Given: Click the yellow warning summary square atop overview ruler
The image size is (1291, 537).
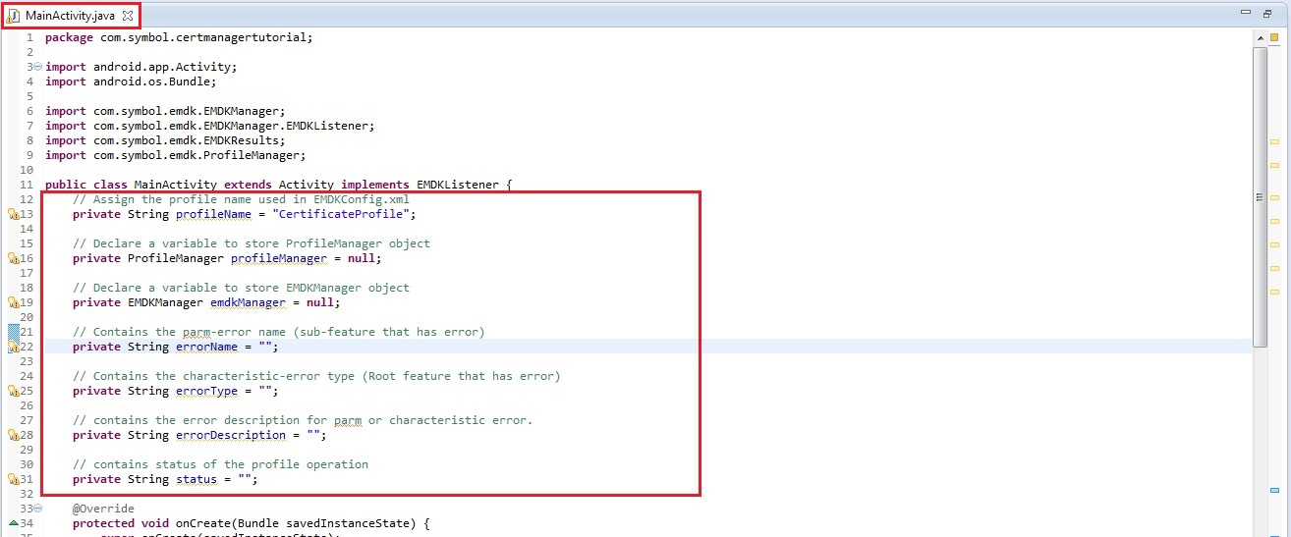Looking at the screenshot, I should (1275, 37).
